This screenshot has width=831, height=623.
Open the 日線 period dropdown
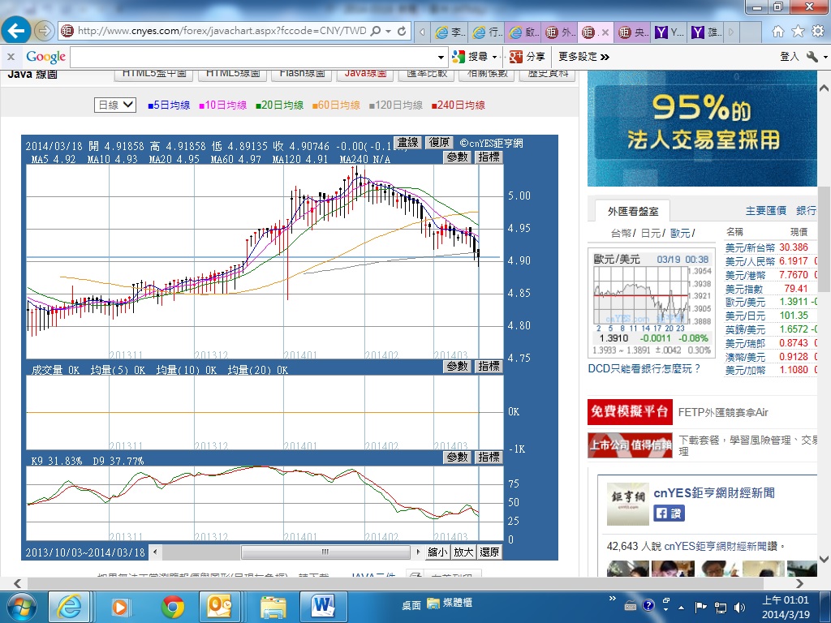tap(115, 105)
